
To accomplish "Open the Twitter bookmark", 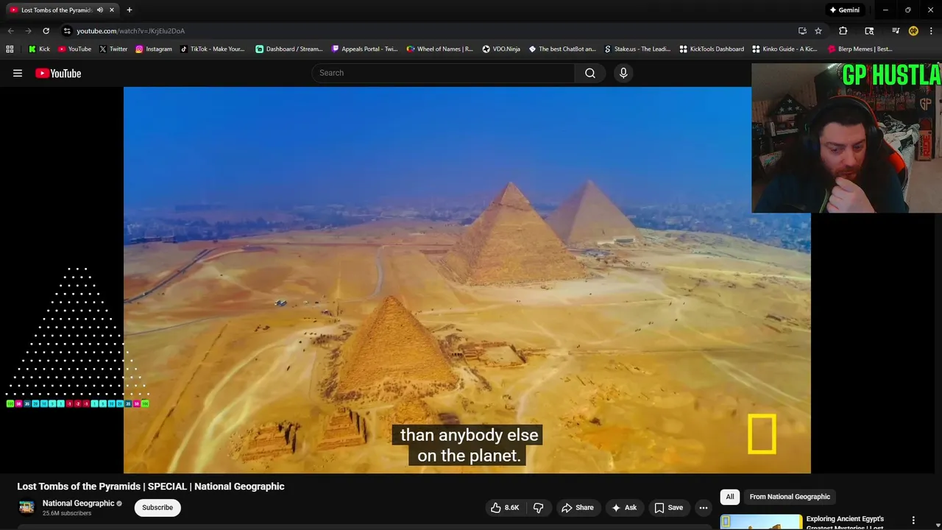I will click(x=113, y=49).
